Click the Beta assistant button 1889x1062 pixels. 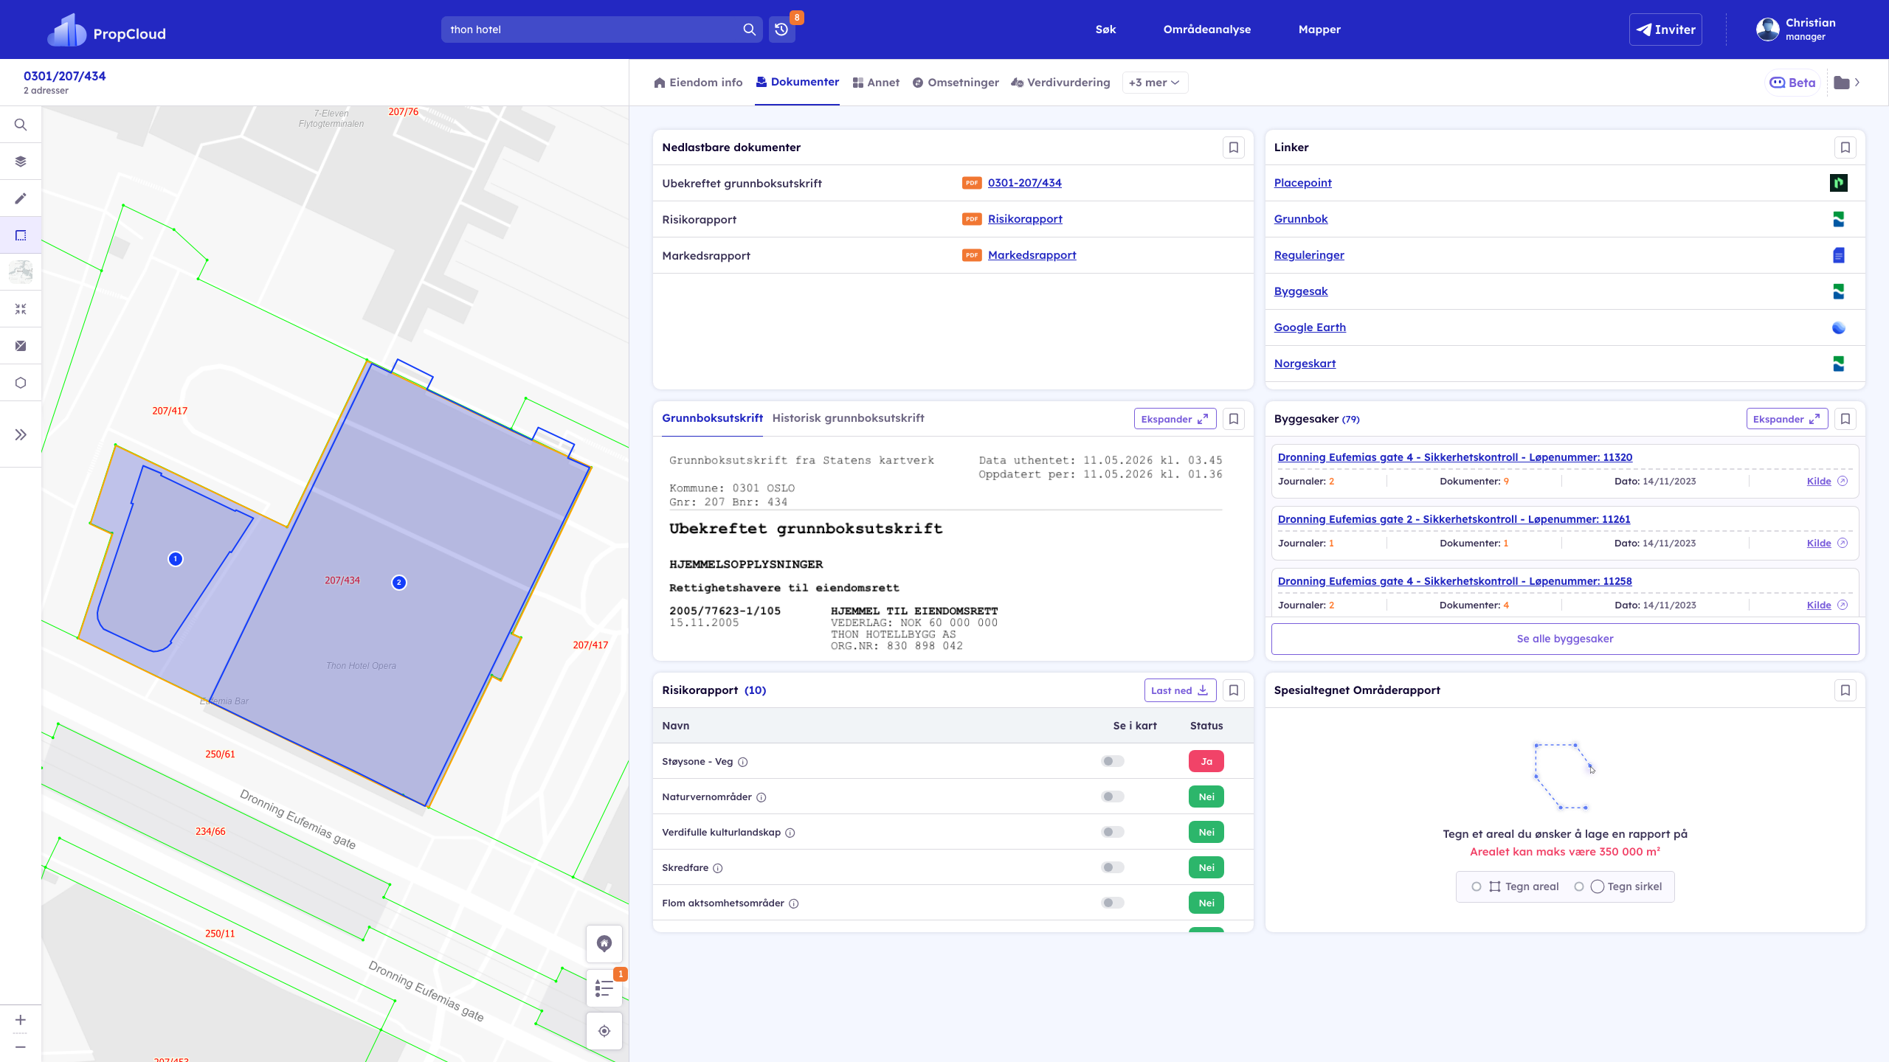coord(1792,83)
